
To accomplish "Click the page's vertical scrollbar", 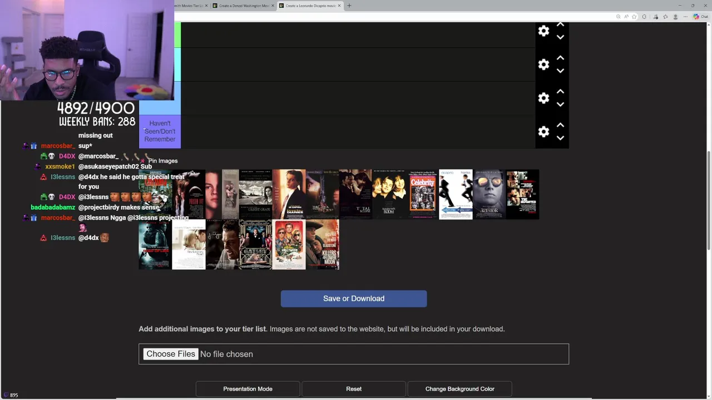I will coord(709,201).
